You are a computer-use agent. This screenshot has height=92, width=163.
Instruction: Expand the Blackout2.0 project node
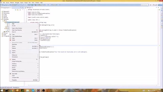[x=1, y=11]
